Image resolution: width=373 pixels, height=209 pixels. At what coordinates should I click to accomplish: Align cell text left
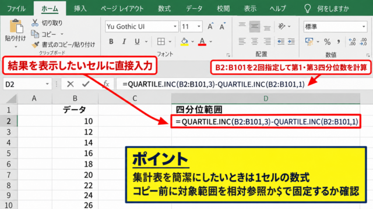point(242,41)
